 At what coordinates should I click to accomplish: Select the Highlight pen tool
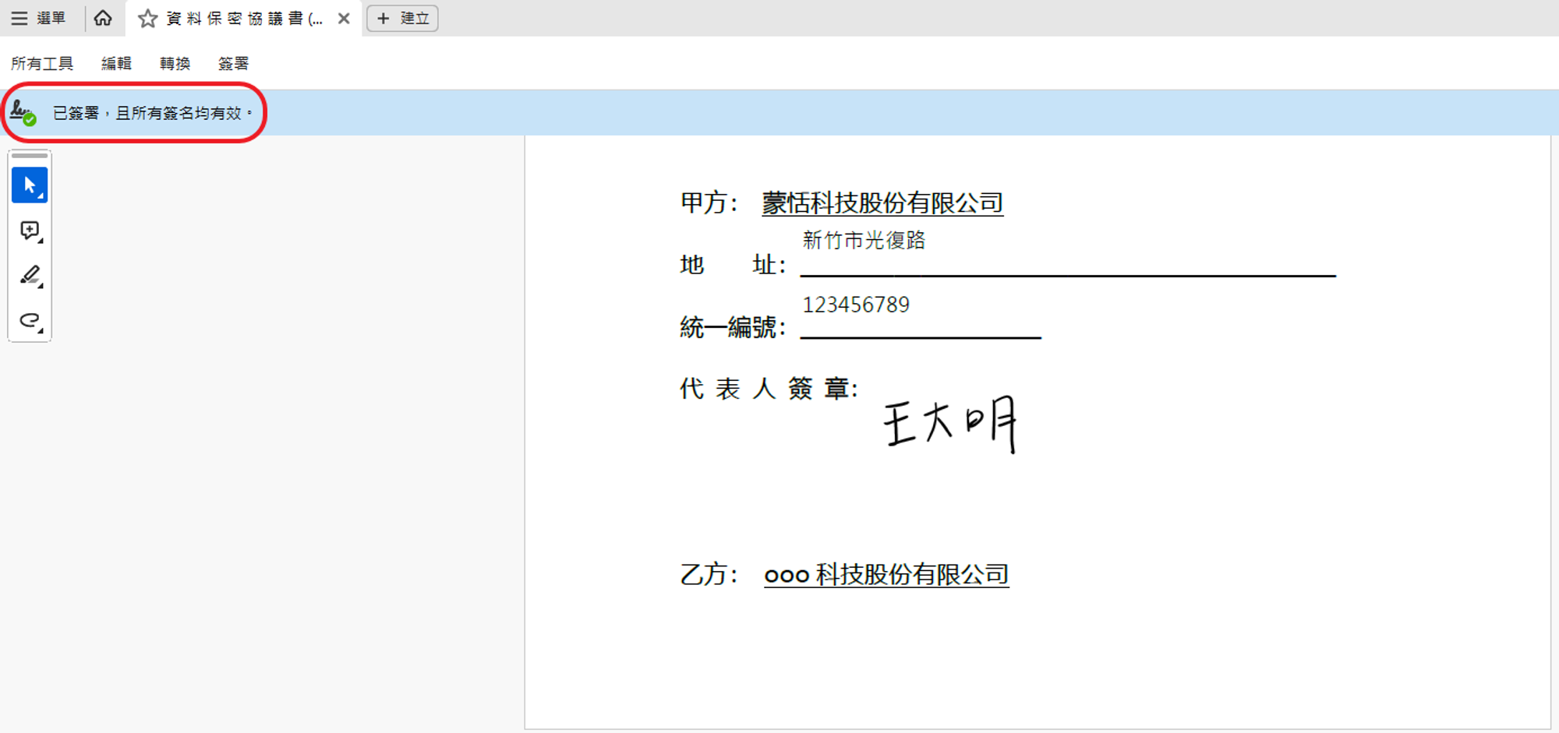[30, 276]
